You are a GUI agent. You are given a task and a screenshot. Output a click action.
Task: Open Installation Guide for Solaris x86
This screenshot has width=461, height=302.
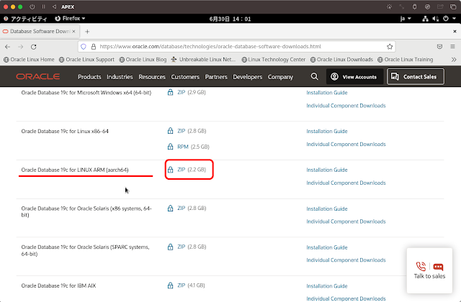pyautogui.click(x=327, y=209)
